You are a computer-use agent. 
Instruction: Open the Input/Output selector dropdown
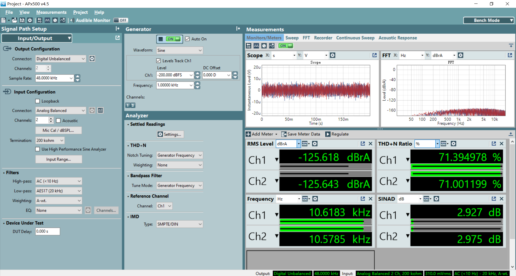coord(37,38)
